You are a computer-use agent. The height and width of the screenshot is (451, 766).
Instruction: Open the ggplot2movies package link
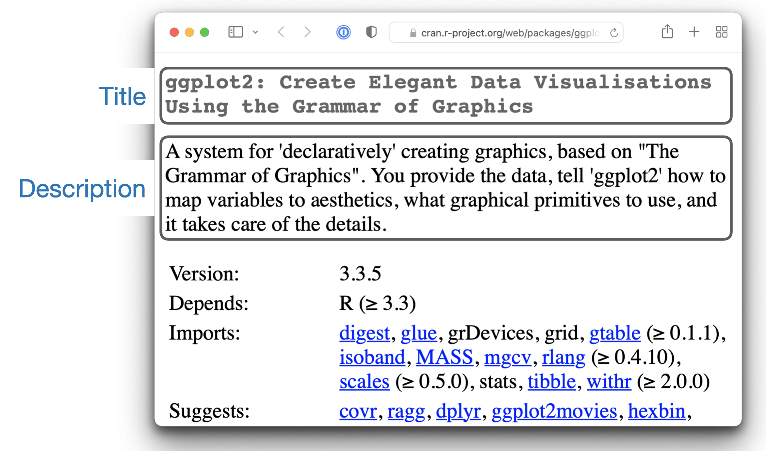click(554, 412)
